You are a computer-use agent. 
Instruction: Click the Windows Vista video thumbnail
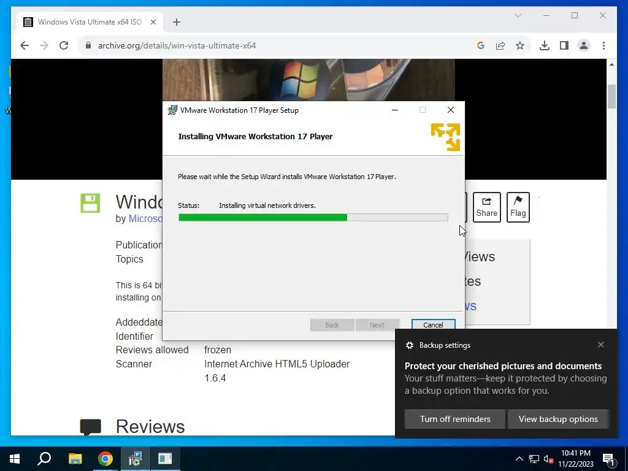click(308, 80)
